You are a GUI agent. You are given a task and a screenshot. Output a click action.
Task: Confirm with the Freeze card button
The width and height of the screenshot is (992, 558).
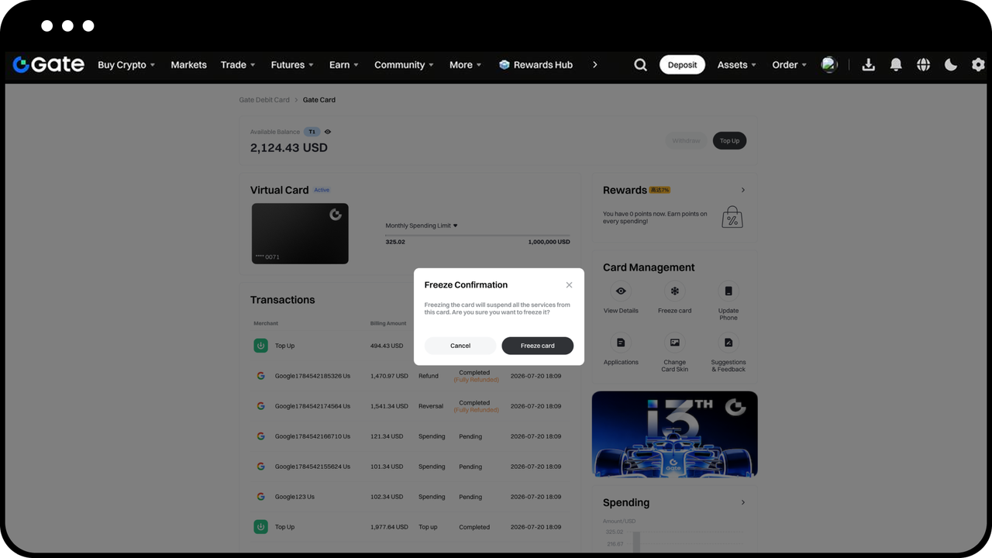537,346
